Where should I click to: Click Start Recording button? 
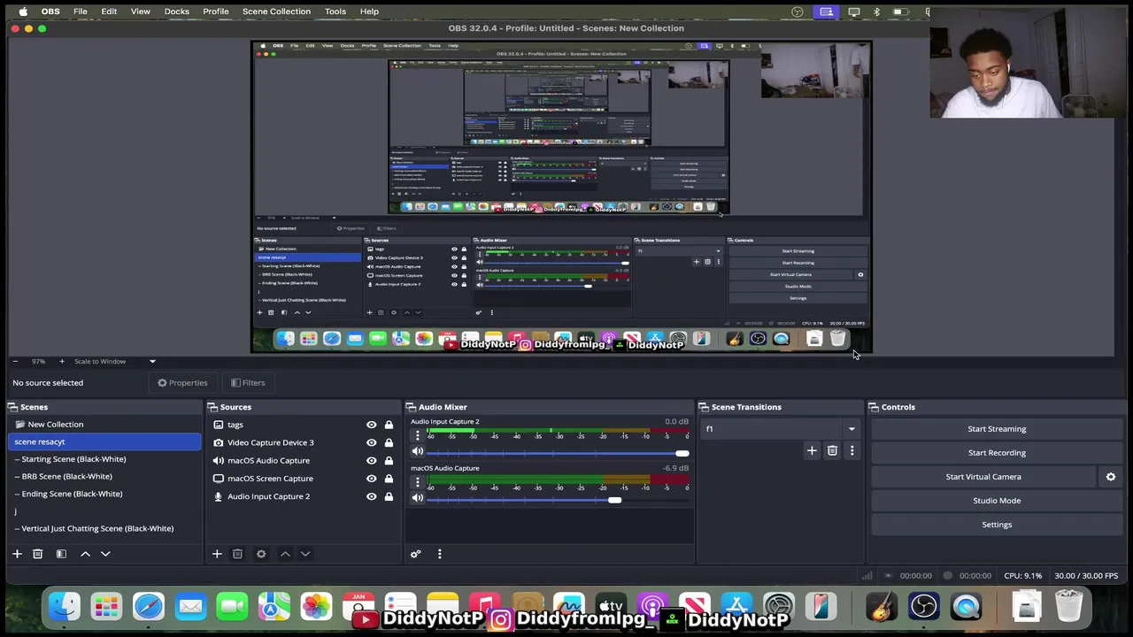[x=997, y=453]
